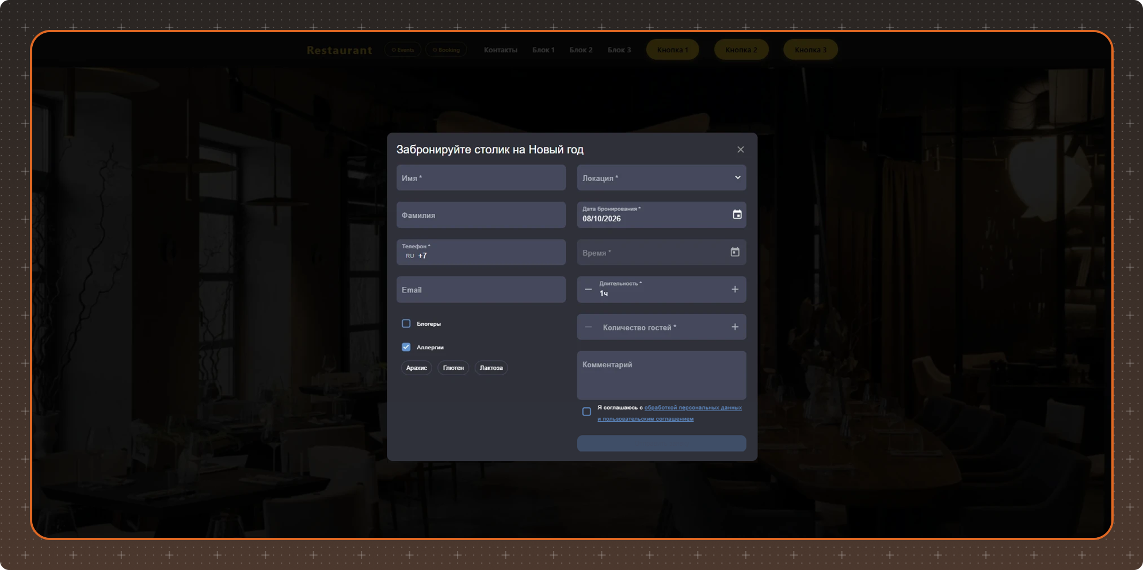The image size is (1143, 570).
Task: Select the Глютен allergy chip
Action: (454, 368)
